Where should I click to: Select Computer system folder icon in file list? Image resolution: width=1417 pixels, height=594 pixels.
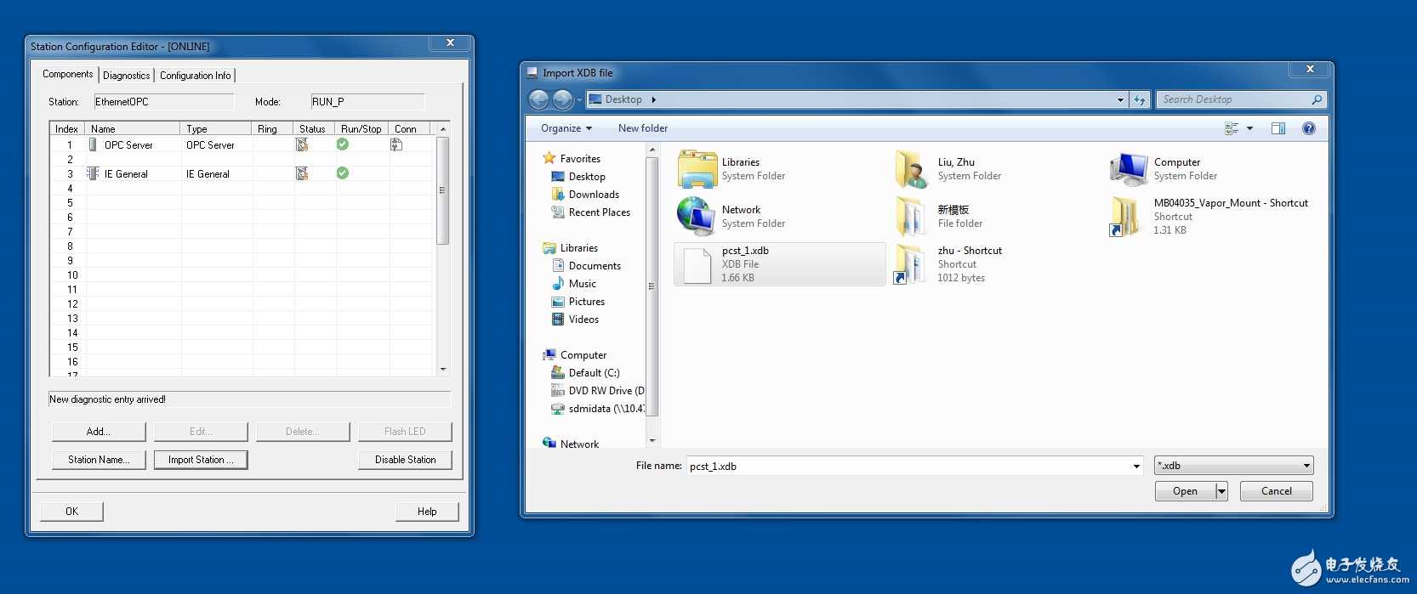[x=1130, y=168]
